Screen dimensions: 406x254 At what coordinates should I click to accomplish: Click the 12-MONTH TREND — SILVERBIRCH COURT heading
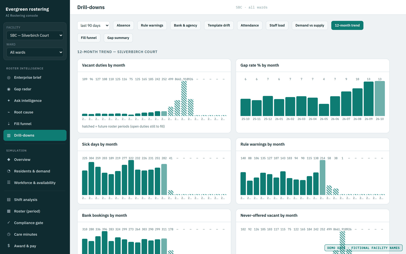[117, 52]
